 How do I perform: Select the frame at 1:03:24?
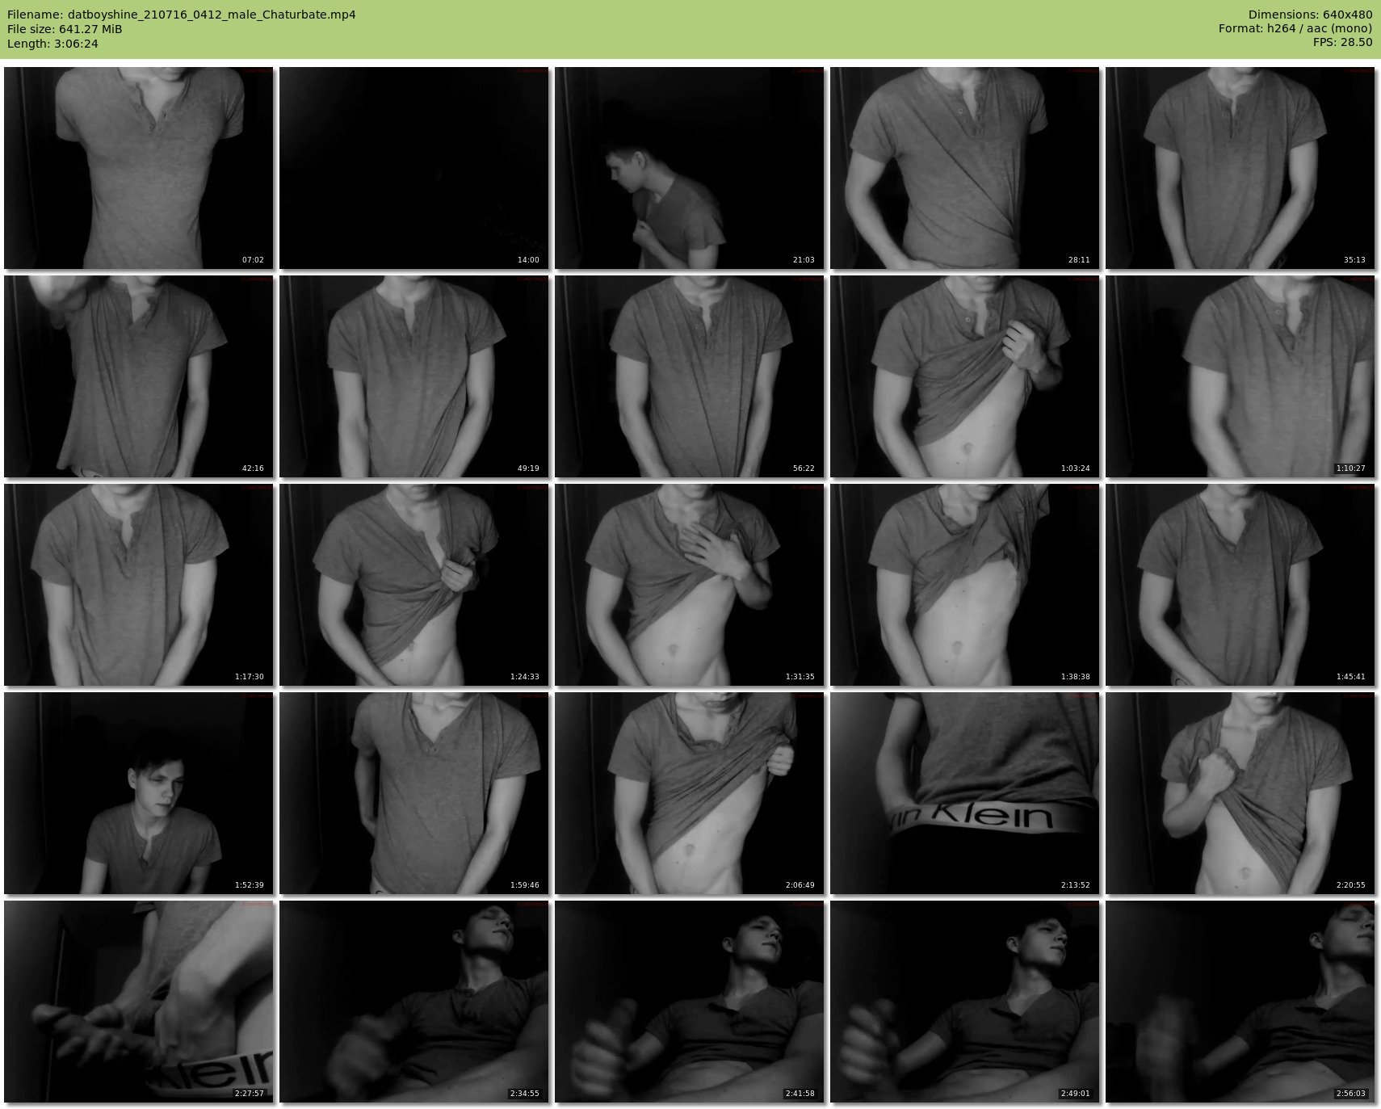[965, 376]
